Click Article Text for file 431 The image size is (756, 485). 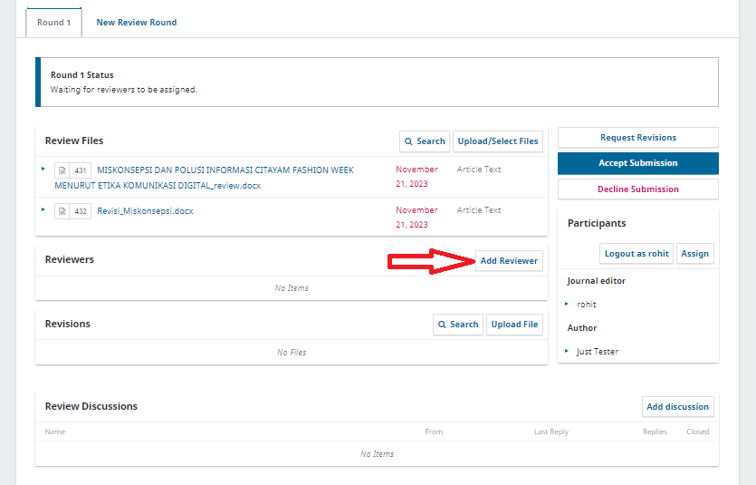point(479,170)
